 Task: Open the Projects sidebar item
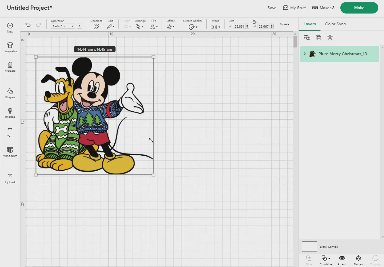(10, 67)
